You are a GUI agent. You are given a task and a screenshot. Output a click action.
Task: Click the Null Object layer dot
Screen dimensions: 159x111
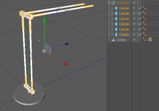point(134,3)
